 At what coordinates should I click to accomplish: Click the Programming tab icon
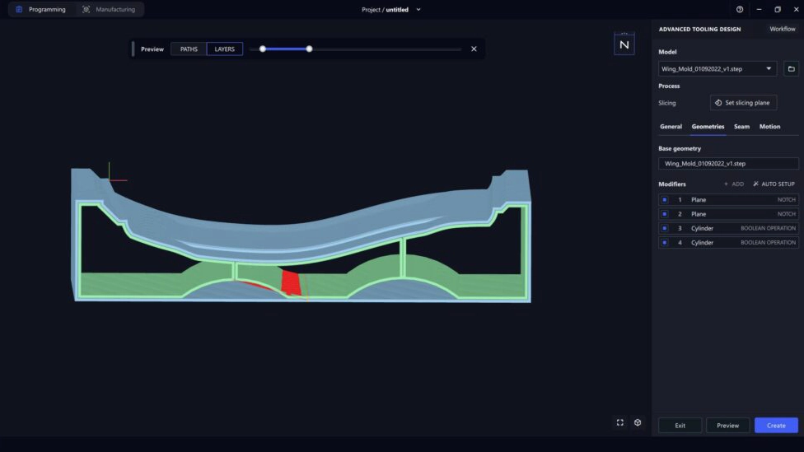click(x=19, y=9)
